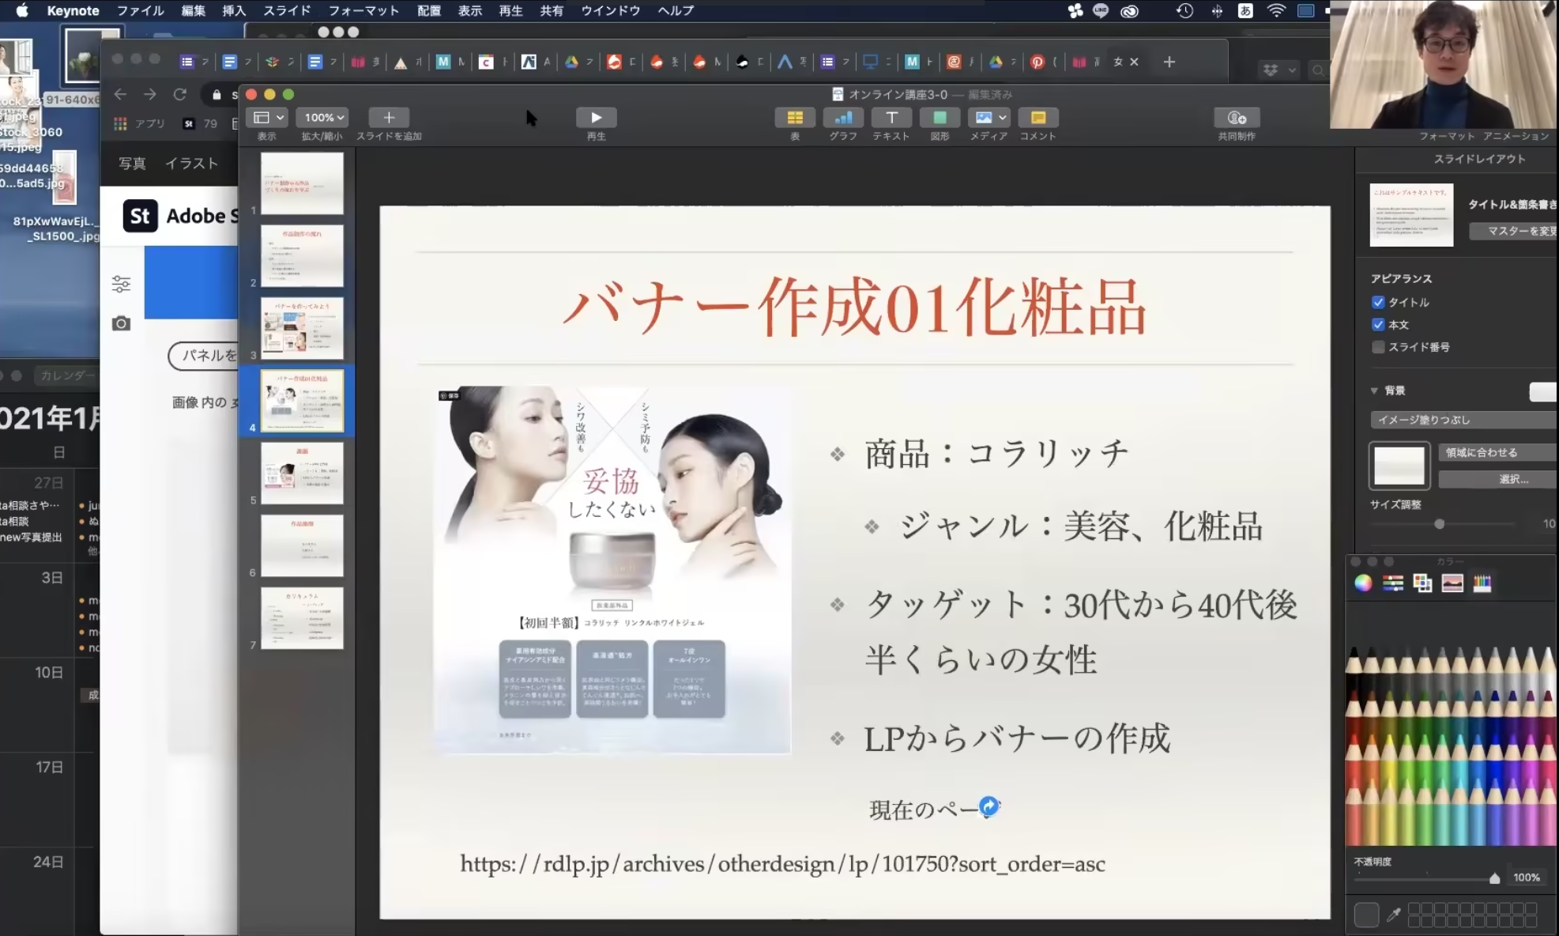Screen dimensions: 1559x936
Task: Add a new slide with スライドを追加
Action: pos(389,118)
